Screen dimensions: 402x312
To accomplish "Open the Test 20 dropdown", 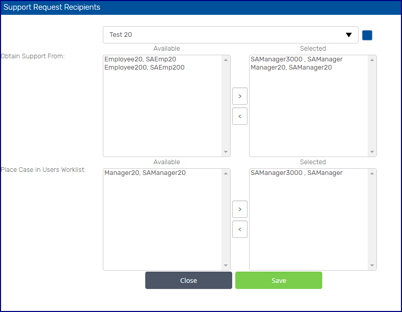I will tap(231, 35).
